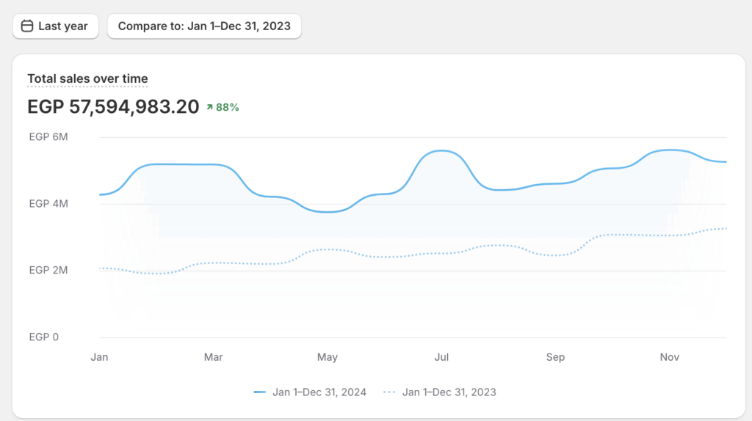Image resolution: width=752 pixels, height=421 pixels.
Task: Click the EGP 0 y-axis label
Action: [43, 337]
